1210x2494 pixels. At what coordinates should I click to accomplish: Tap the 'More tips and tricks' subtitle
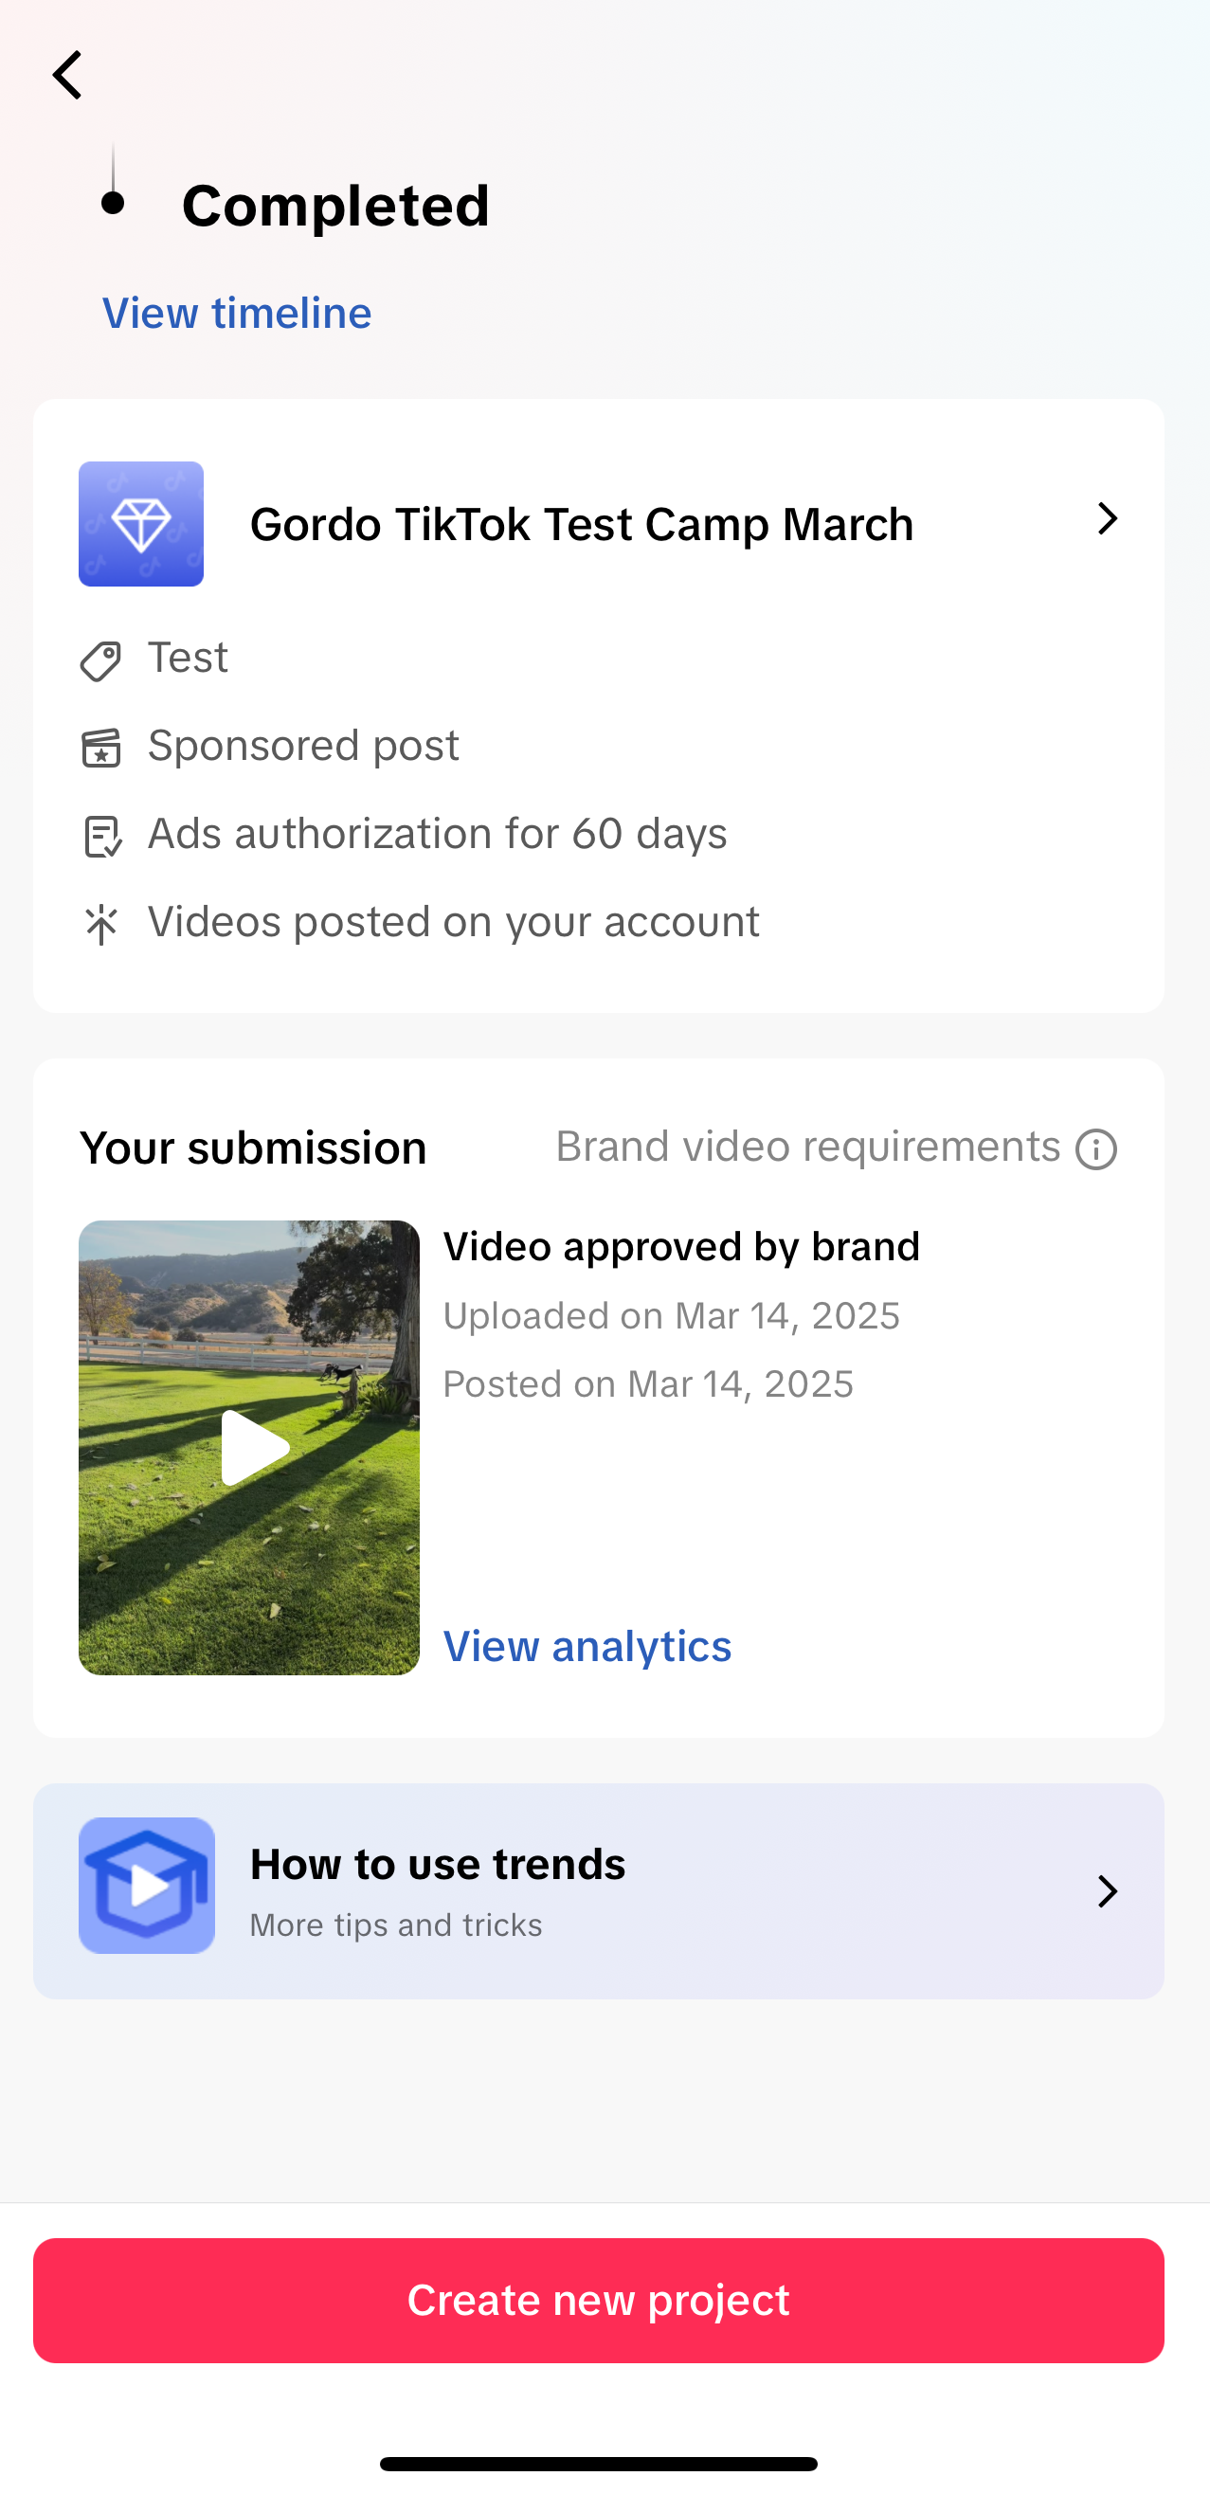(396, 1925)
